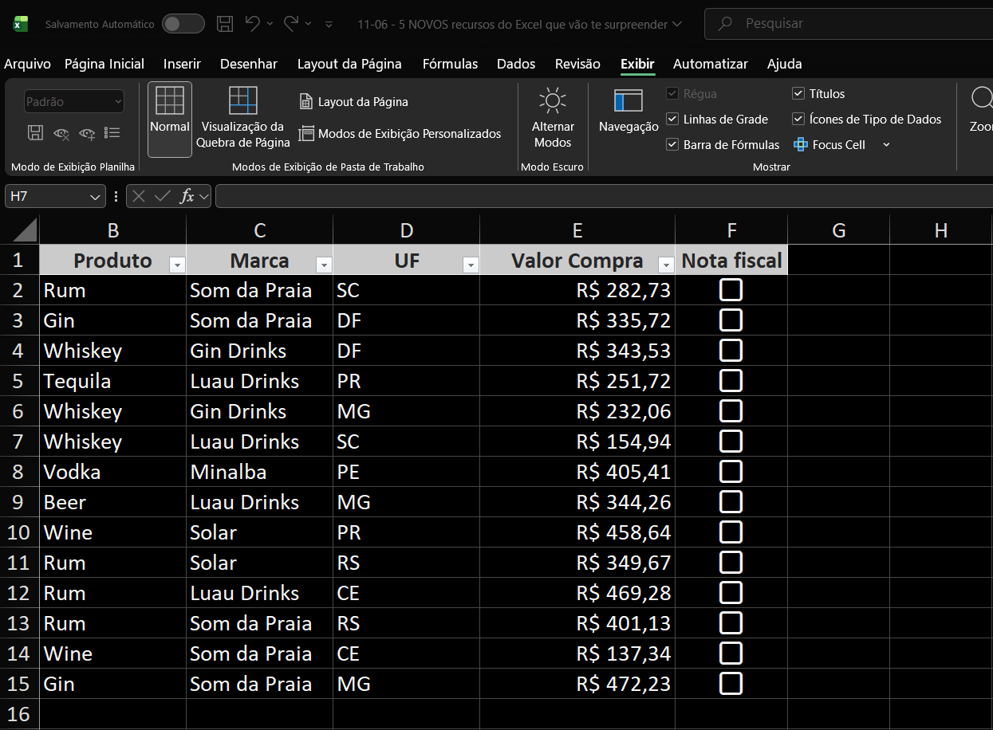
Task: Open the sheet view options list icon
Action: [112, 133]
